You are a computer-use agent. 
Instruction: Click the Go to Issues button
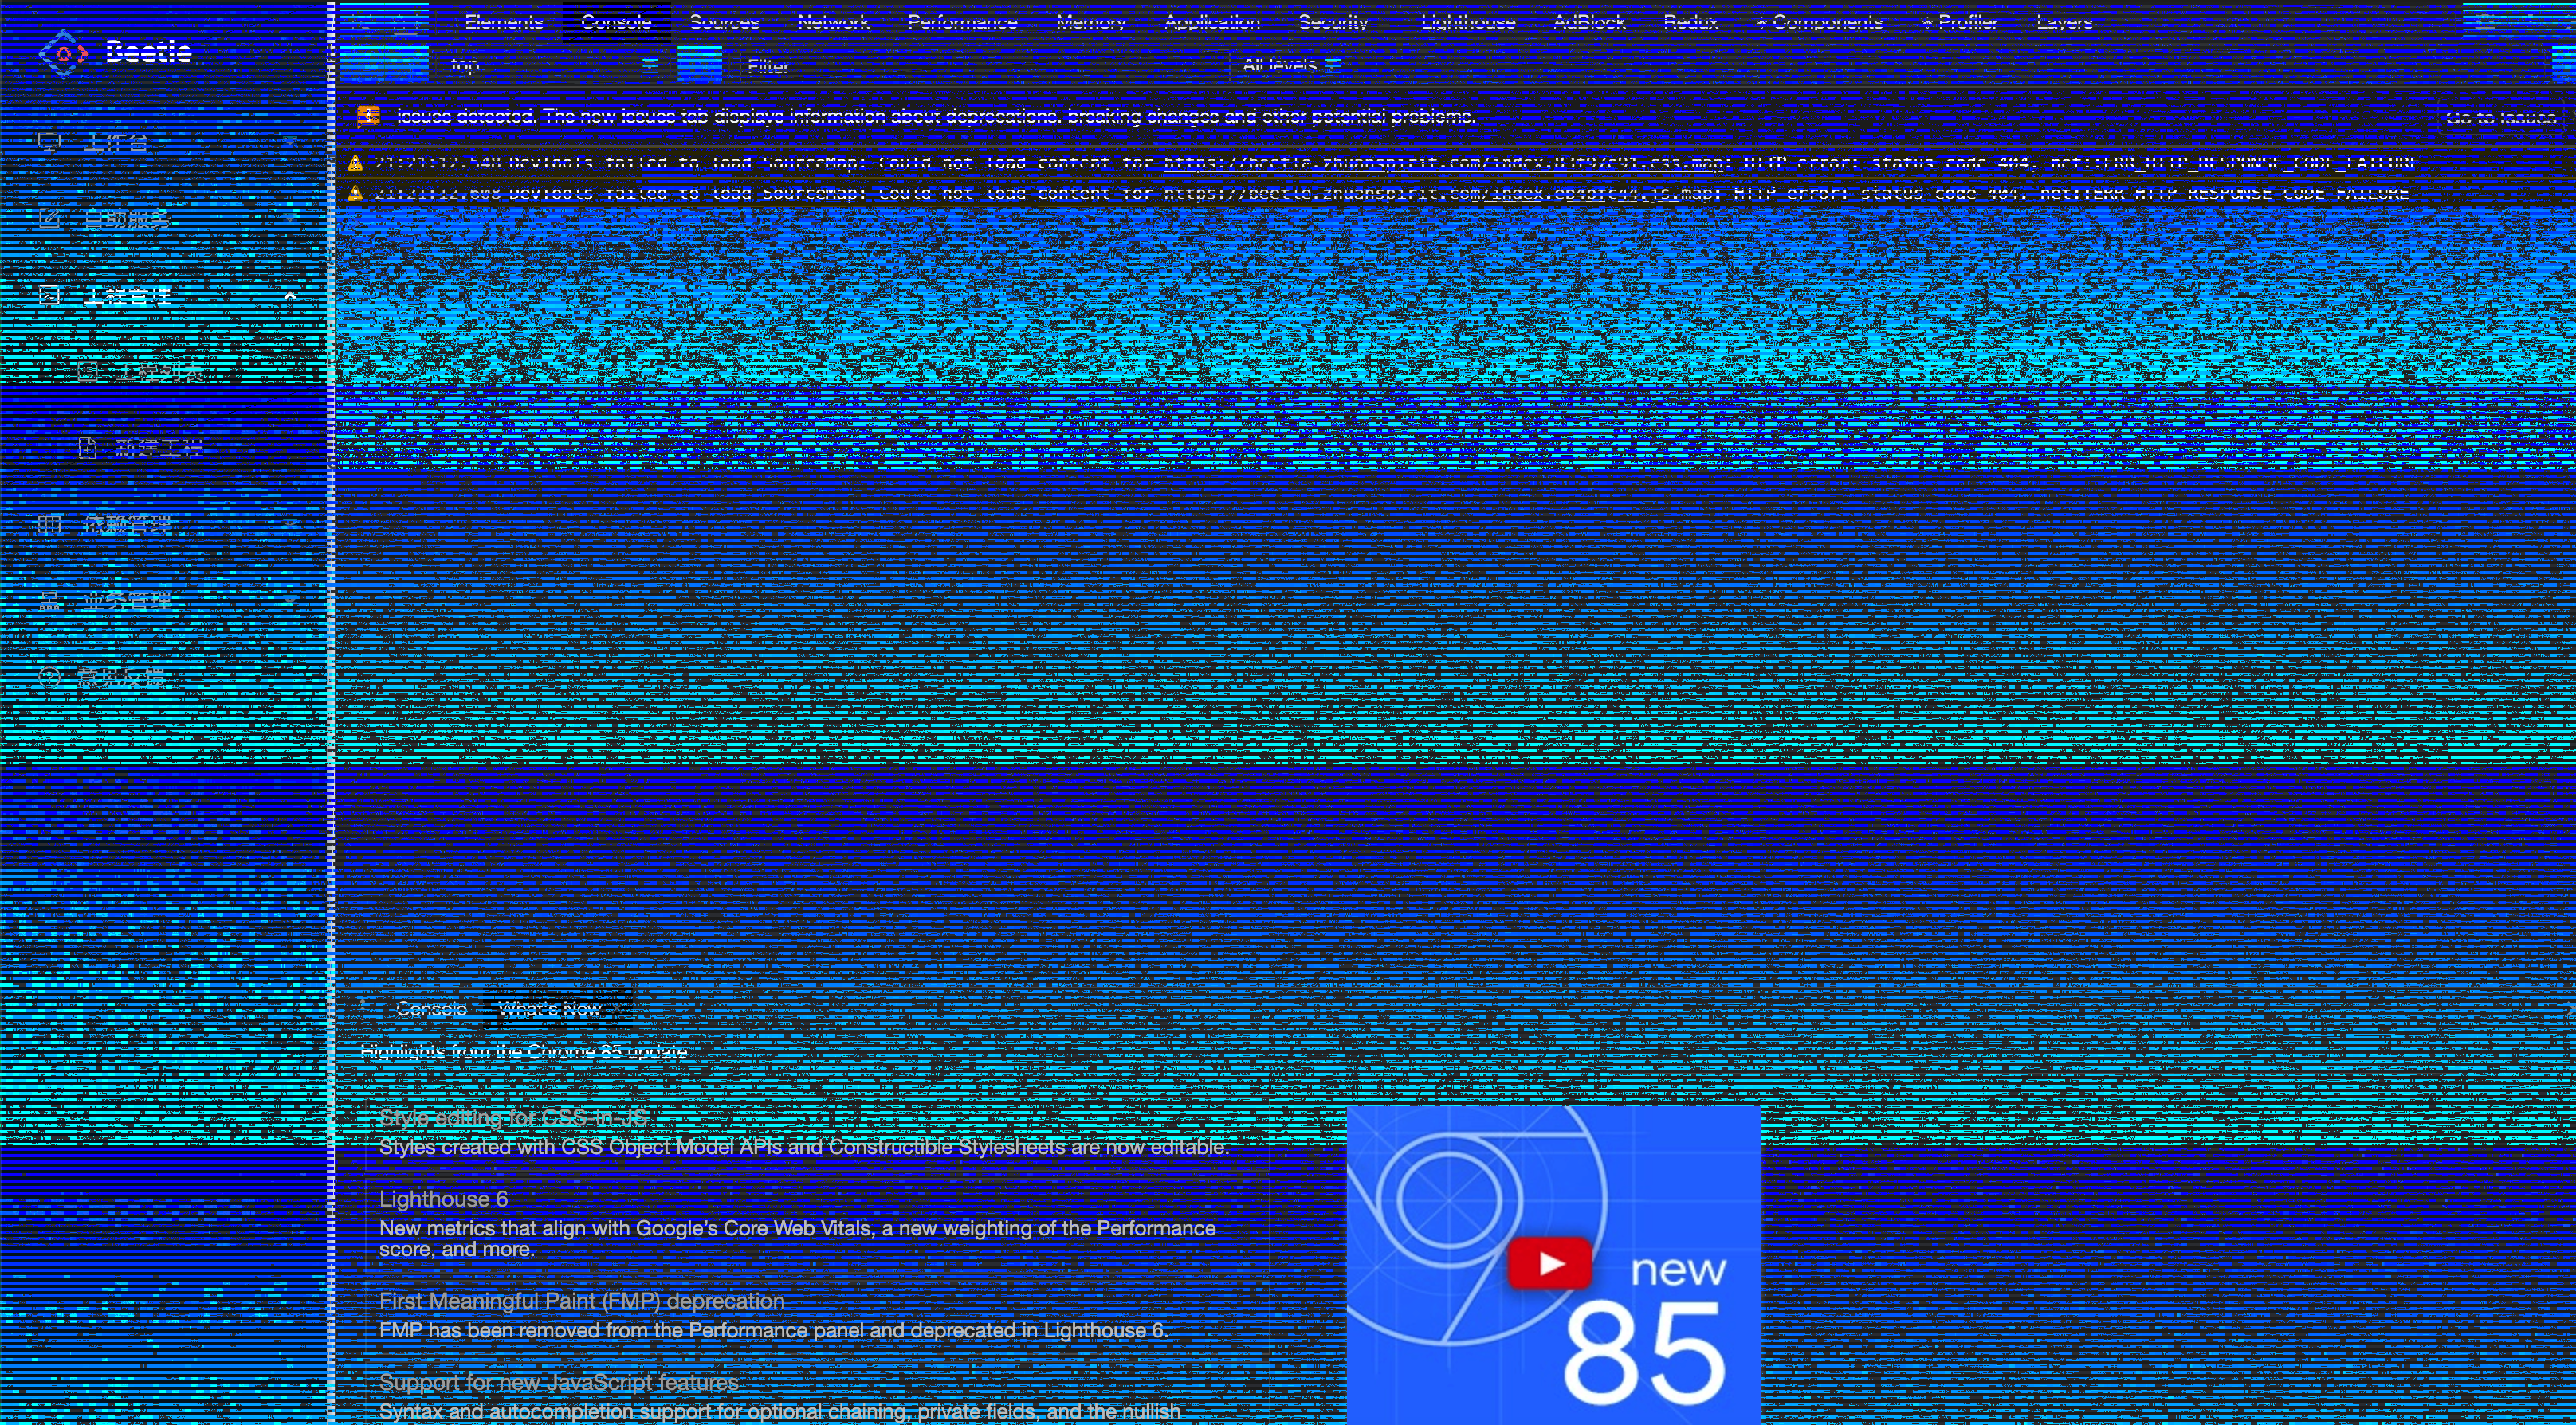tap(2500, 117)
